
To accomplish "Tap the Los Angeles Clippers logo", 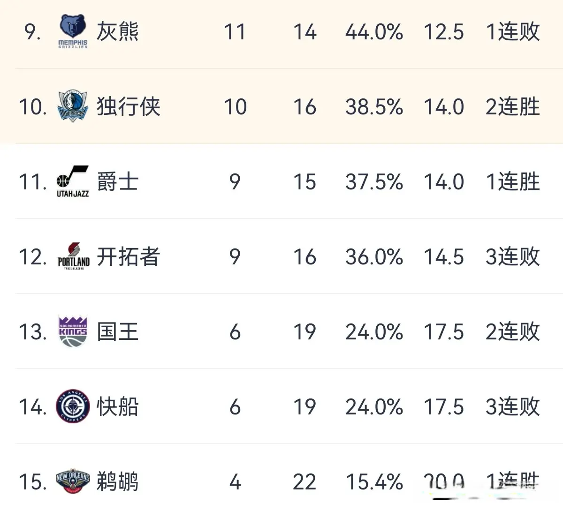I will pyautogui.click(x=73, y=406).
